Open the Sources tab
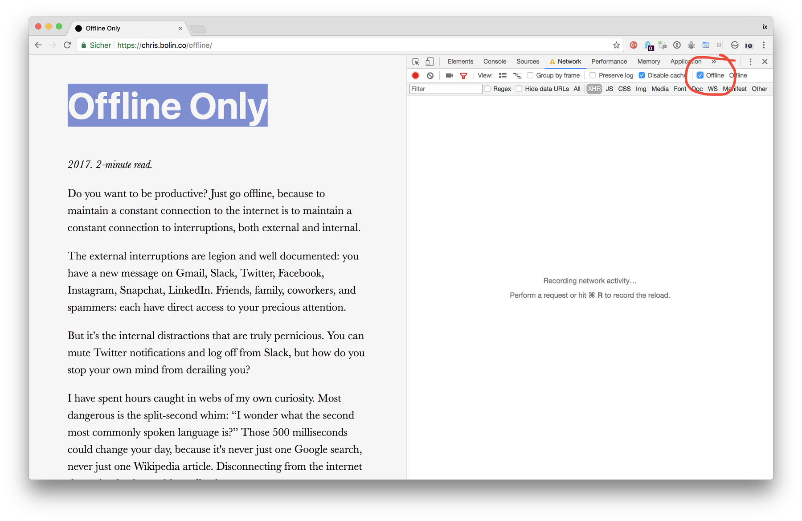This screenshot has width=802, height=521. (528, 62)
